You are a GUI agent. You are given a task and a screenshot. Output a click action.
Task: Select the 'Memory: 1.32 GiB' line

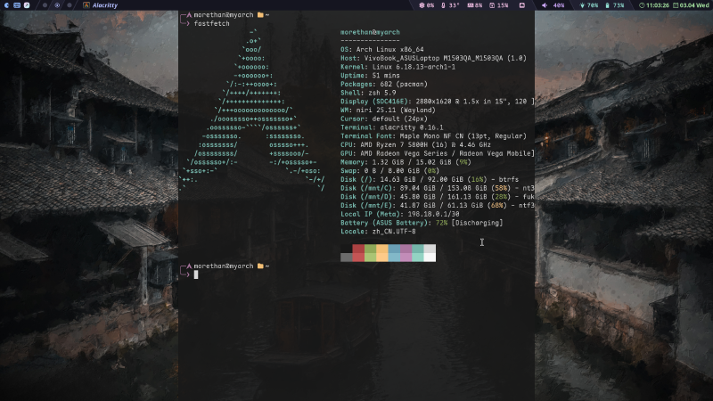406,162
